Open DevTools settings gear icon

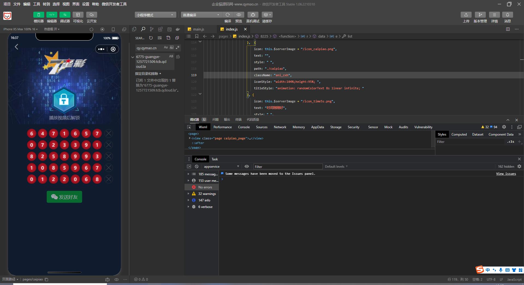tap(504, 127)
